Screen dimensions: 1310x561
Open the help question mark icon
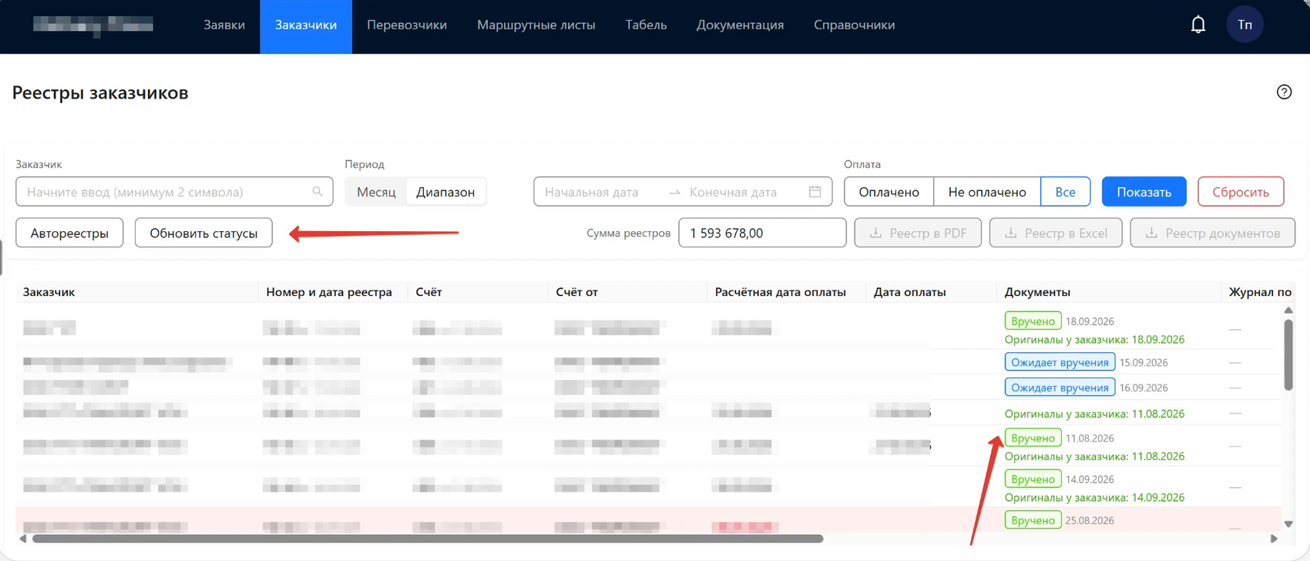(1284, 92)
